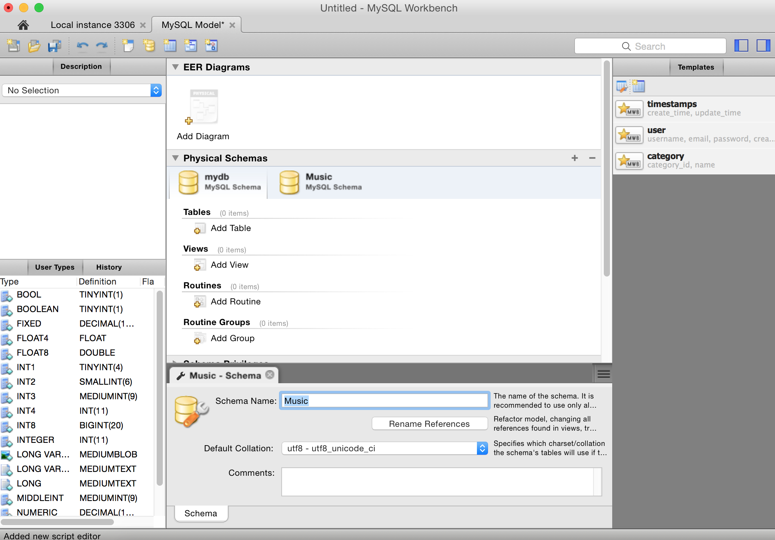Click the category template icon
The width and height of the screenshot is (775, 540).
click(628, 160)
